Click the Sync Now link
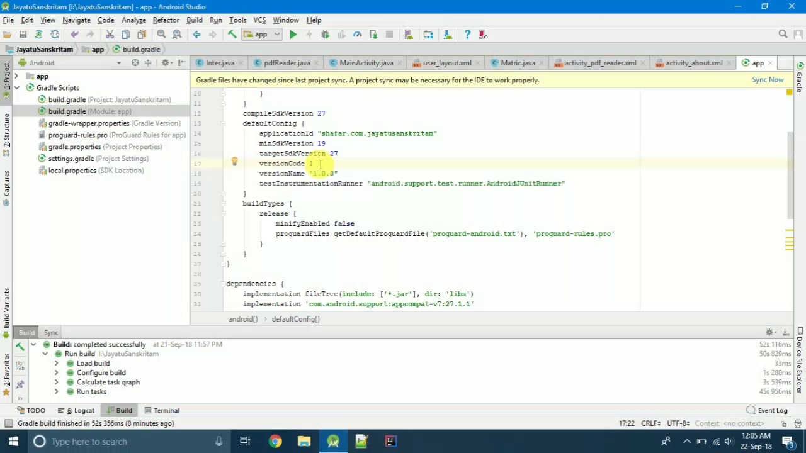 [x=768, y=80]
